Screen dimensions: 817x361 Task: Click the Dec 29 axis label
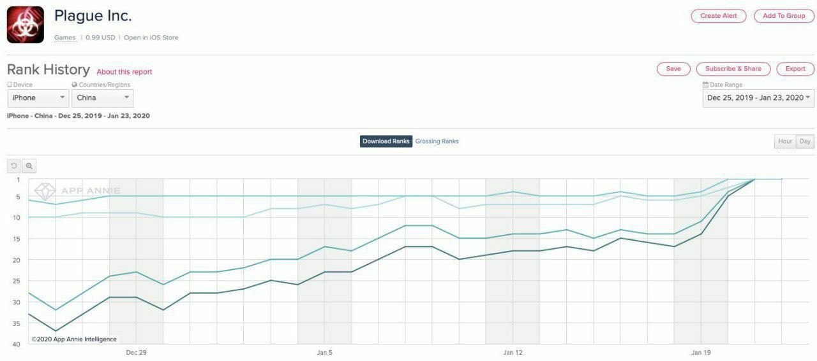[136, 352]
